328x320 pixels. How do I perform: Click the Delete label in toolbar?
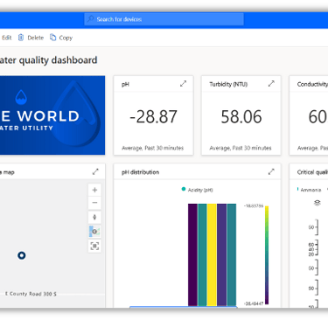tap(35, 38)
